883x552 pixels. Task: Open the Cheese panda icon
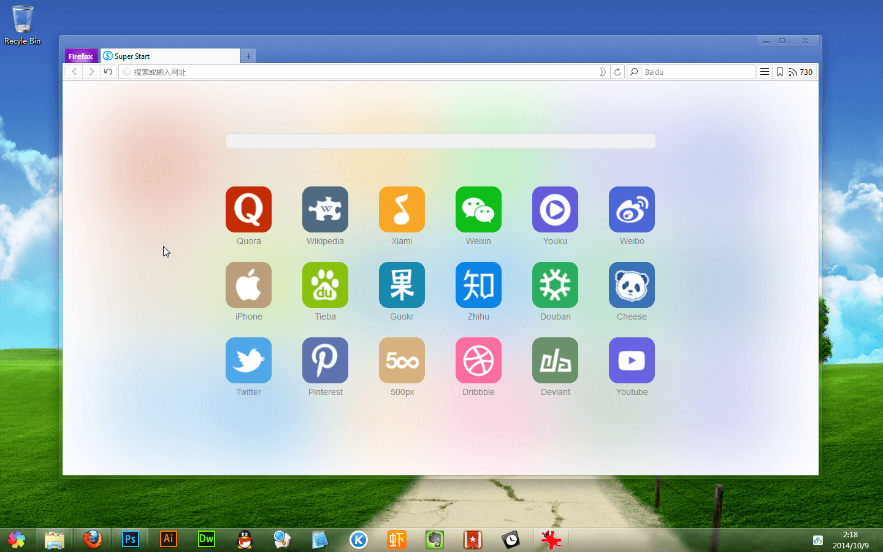coord(632,285)
